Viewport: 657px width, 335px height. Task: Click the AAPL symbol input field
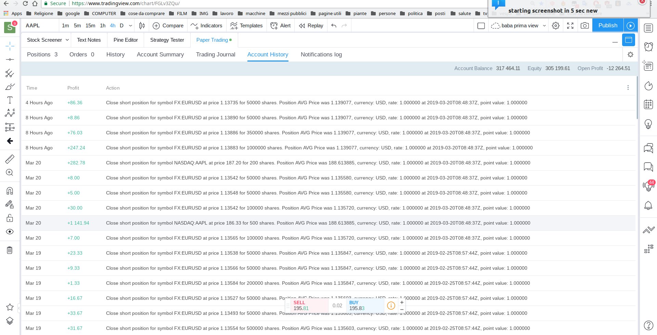40,26
